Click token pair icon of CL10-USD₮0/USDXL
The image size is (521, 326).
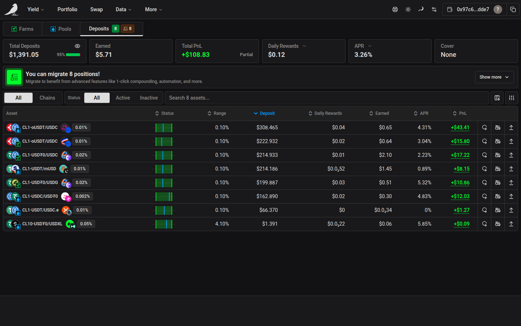13,224
